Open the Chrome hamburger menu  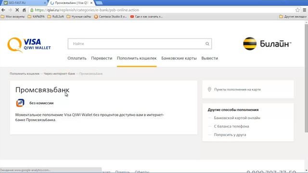click(305, 10)
